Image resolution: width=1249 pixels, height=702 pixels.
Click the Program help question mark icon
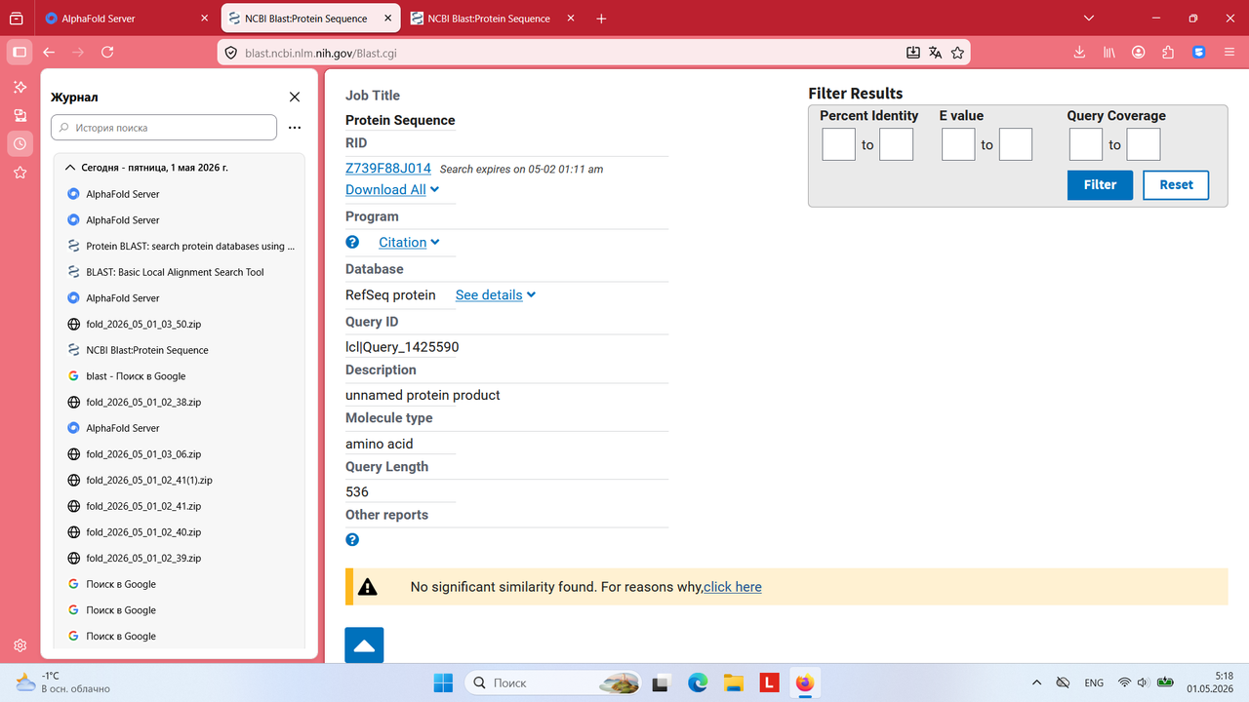click(352, 242)
